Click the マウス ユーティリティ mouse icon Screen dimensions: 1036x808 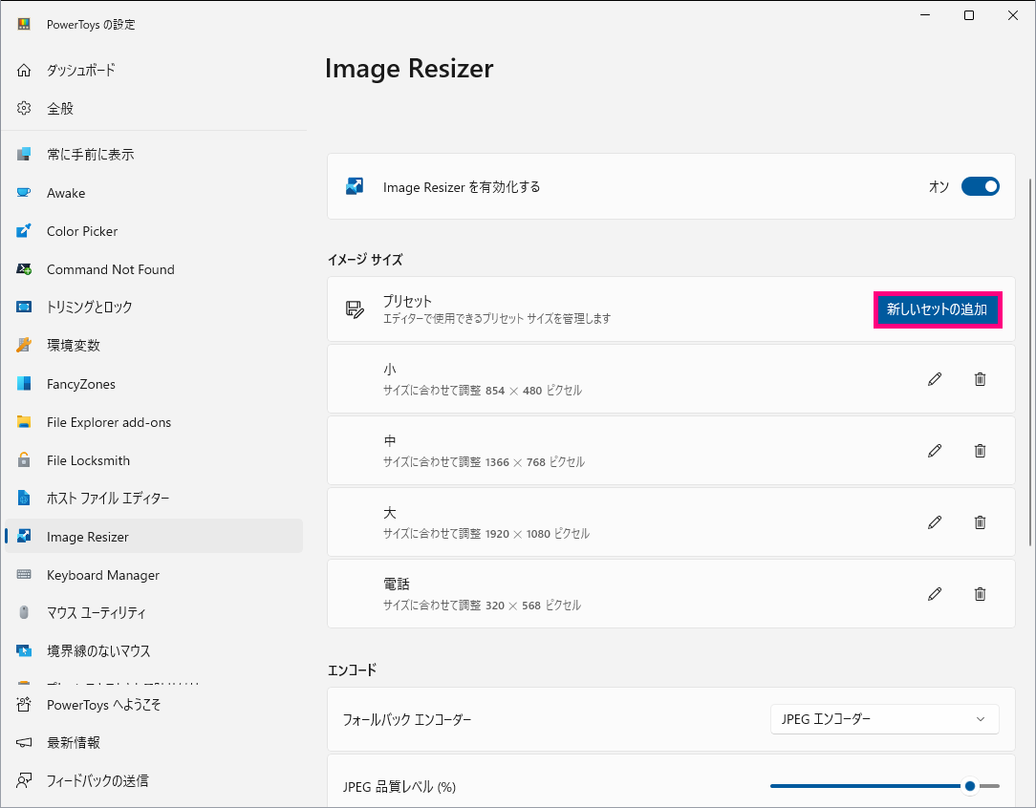[24, 612]
